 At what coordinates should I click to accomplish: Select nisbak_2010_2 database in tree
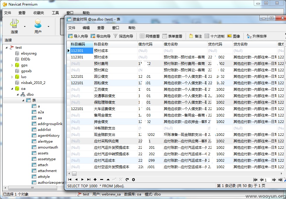[33, 82]
